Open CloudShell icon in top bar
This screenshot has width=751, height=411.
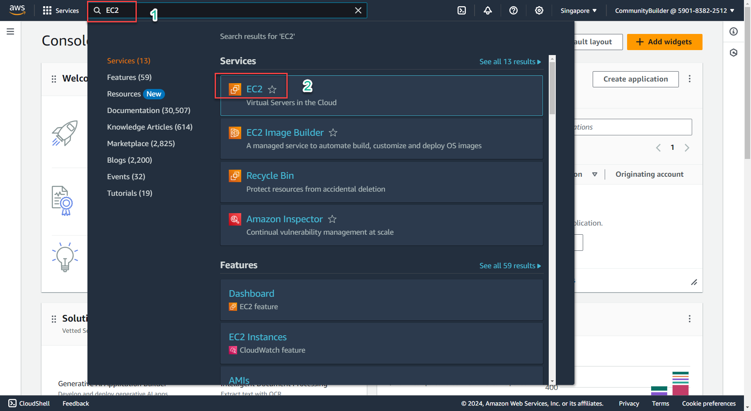point(462,10)
